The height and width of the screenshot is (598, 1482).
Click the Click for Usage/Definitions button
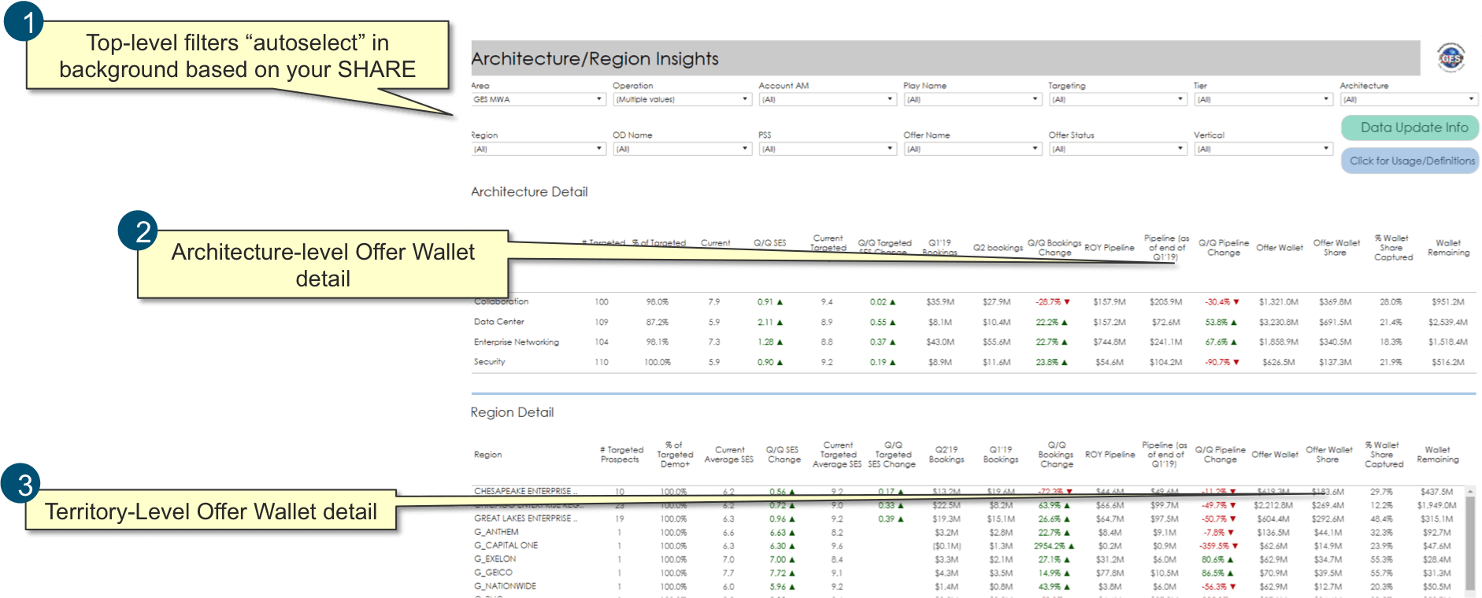pyautogui.click(x=1410, y=161)
